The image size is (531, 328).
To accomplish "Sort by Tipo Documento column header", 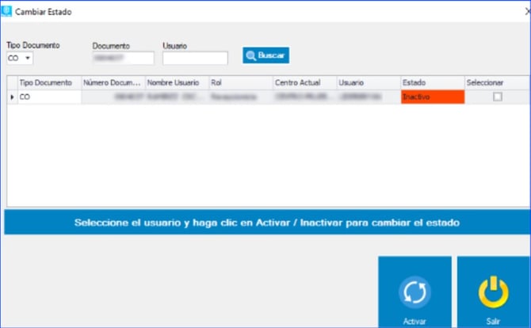I will click(48, 82).
